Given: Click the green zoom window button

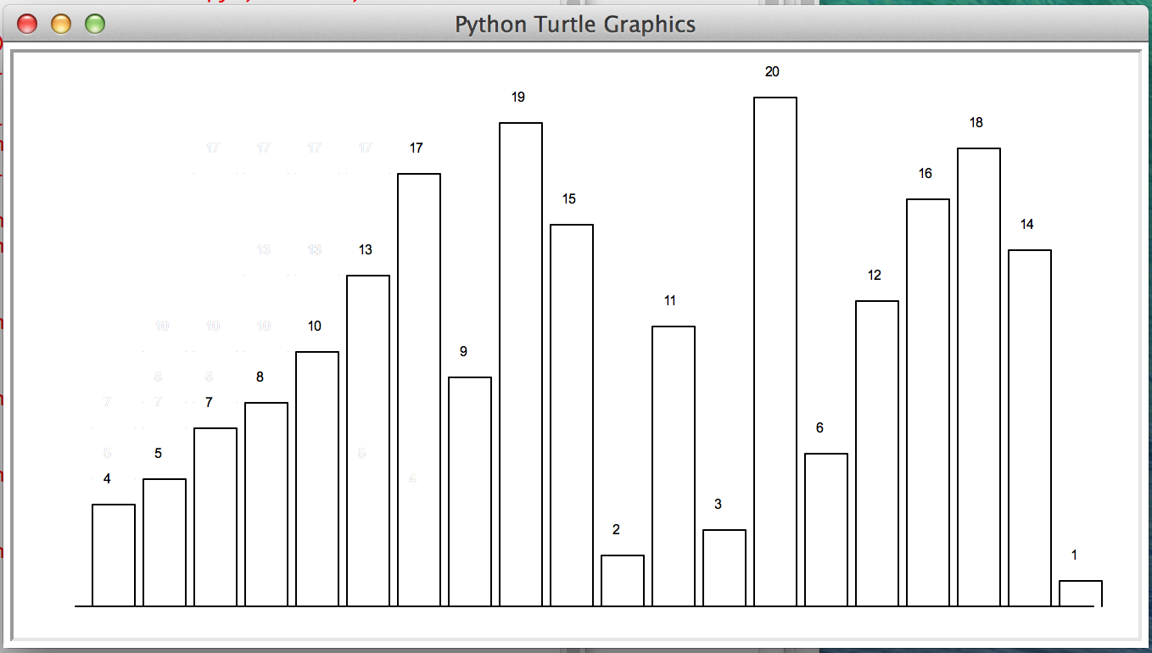Looking at the screenshot, I should [95, 25].
